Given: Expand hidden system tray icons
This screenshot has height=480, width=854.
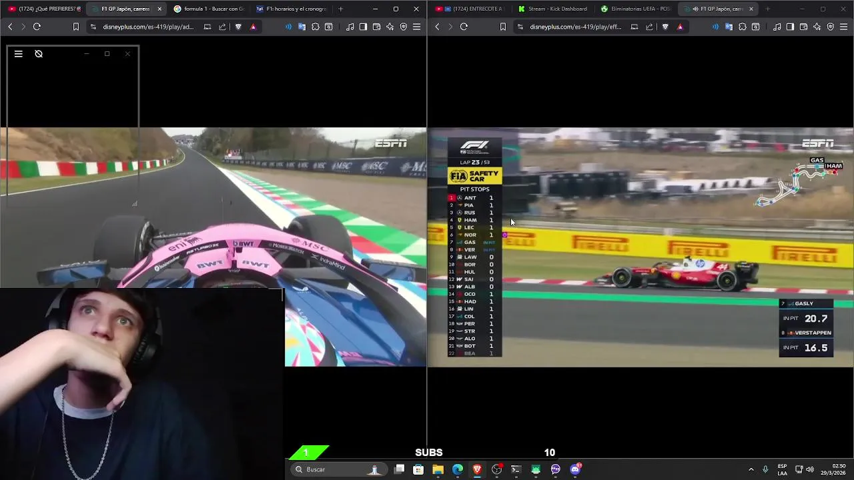Looking at the screenshot, I should 751,469.
